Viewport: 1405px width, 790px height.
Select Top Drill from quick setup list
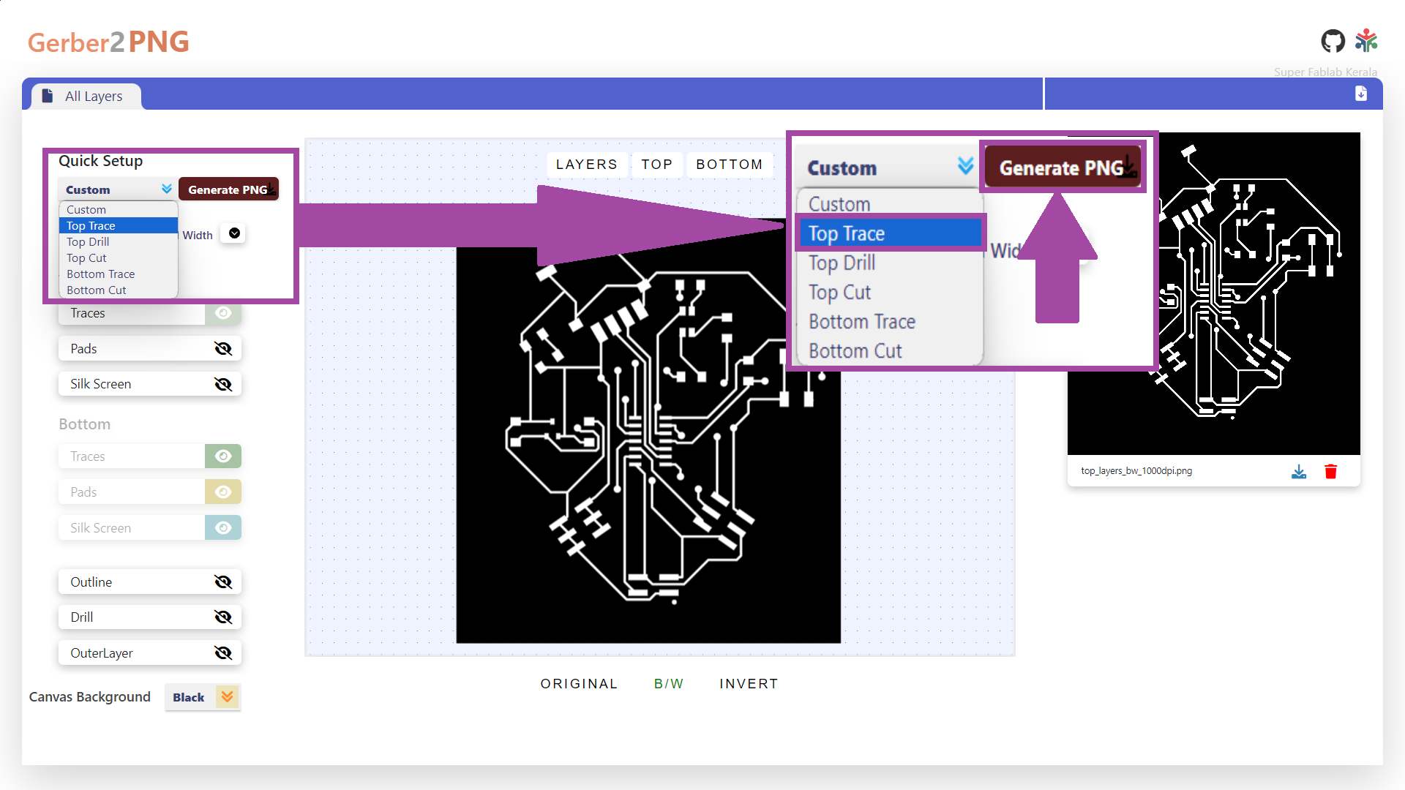88,242
